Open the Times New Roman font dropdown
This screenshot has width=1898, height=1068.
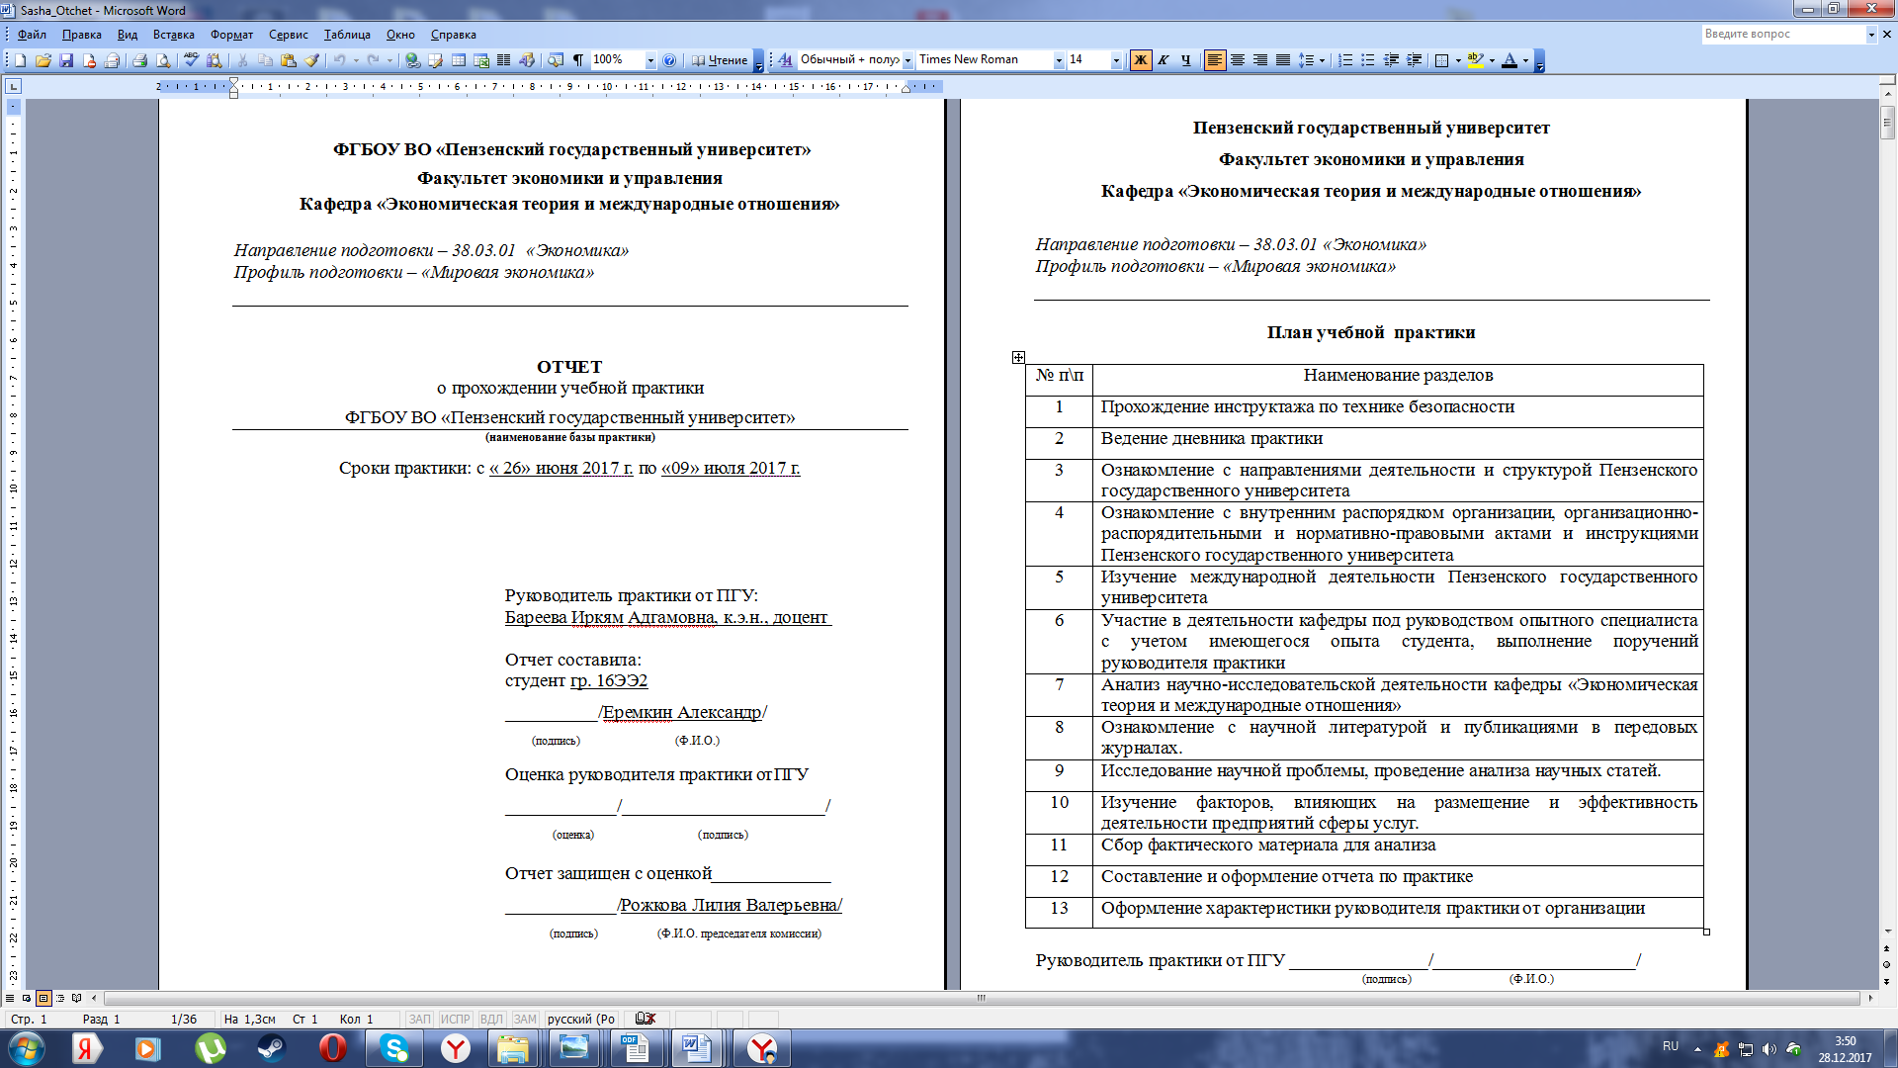click(x=1059, y=60)
